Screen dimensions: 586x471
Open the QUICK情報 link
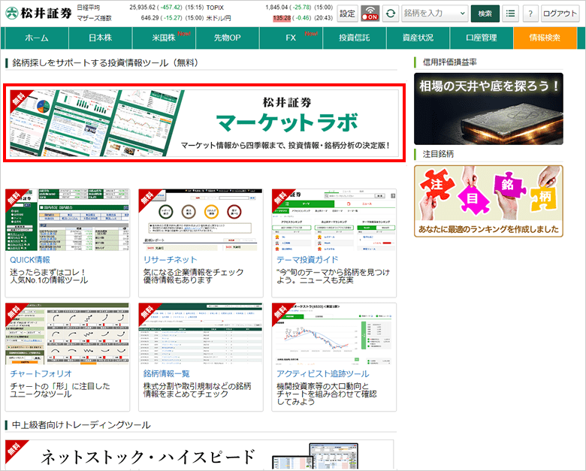pyautogui.click(x=30, y=260)
